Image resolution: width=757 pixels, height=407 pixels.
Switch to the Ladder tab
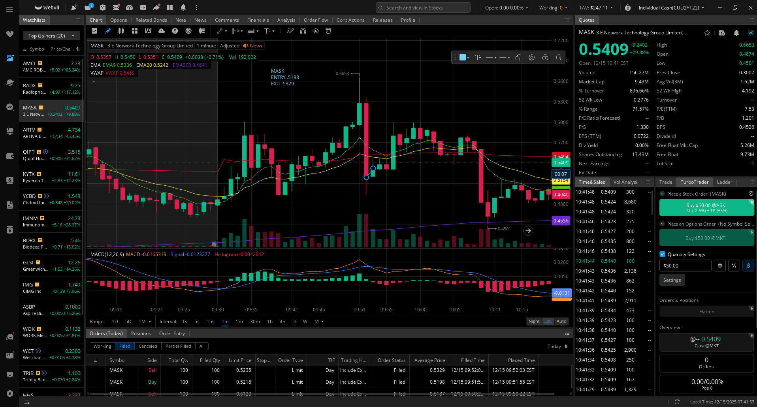(x=725, y=182)
